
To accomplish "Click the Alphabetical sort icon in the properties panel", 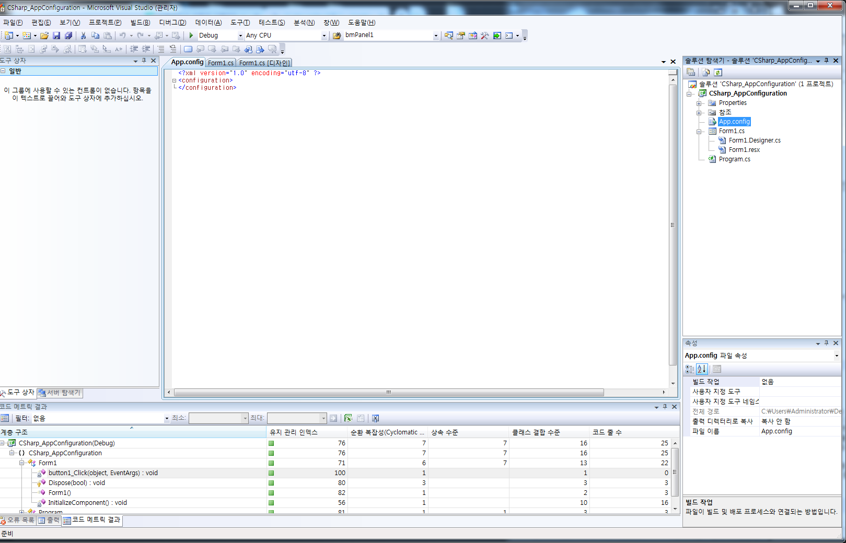I will click(702, 369).
